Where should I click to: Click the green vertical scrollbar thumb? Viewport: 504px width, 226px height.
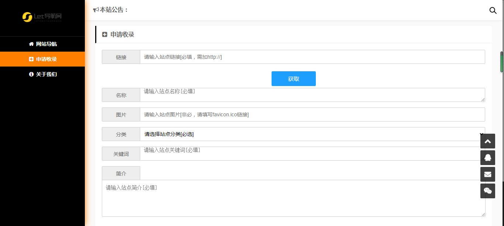tap(502, 62)
